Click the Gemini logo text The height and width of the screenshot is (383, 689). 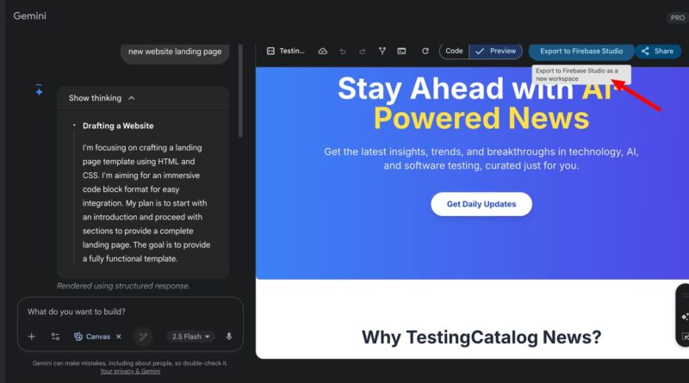point(29,15)
